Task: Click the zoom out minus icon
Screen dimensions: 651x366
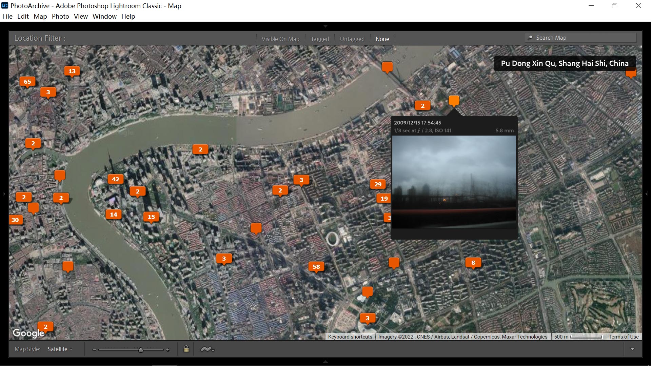Action: point(94,350)
